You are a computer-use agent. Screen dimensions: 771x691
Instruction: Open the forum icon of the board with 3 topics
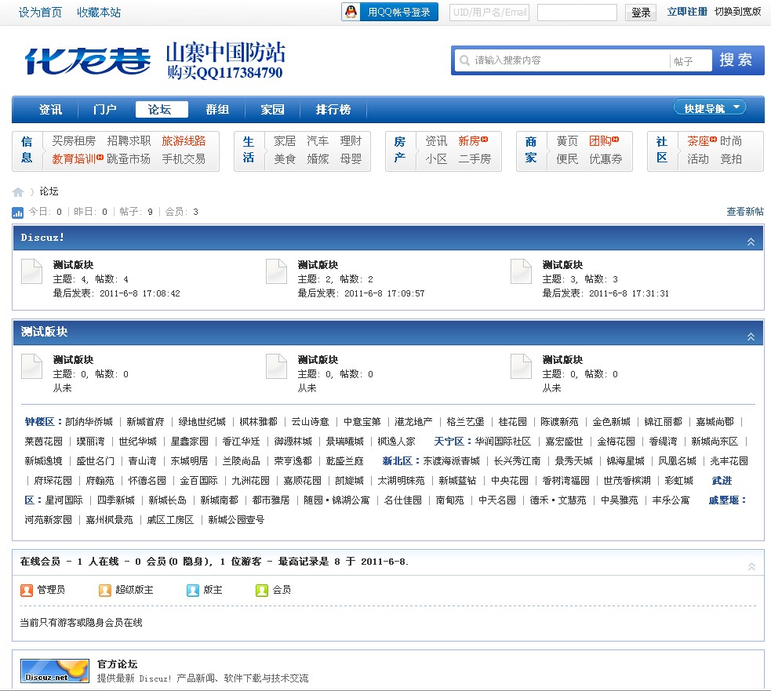(522, 271)
